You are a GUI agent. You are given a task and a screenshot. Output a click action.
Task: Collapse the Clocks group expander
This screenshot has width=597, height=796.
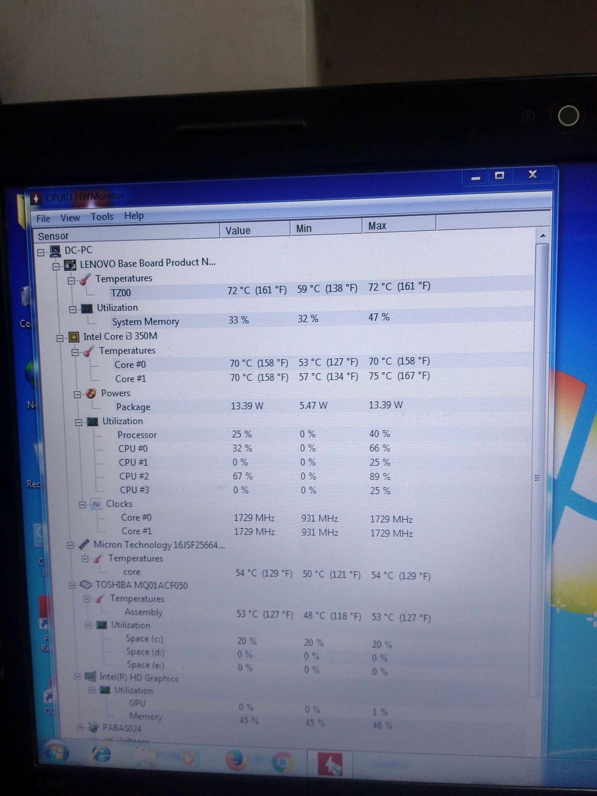82,505
